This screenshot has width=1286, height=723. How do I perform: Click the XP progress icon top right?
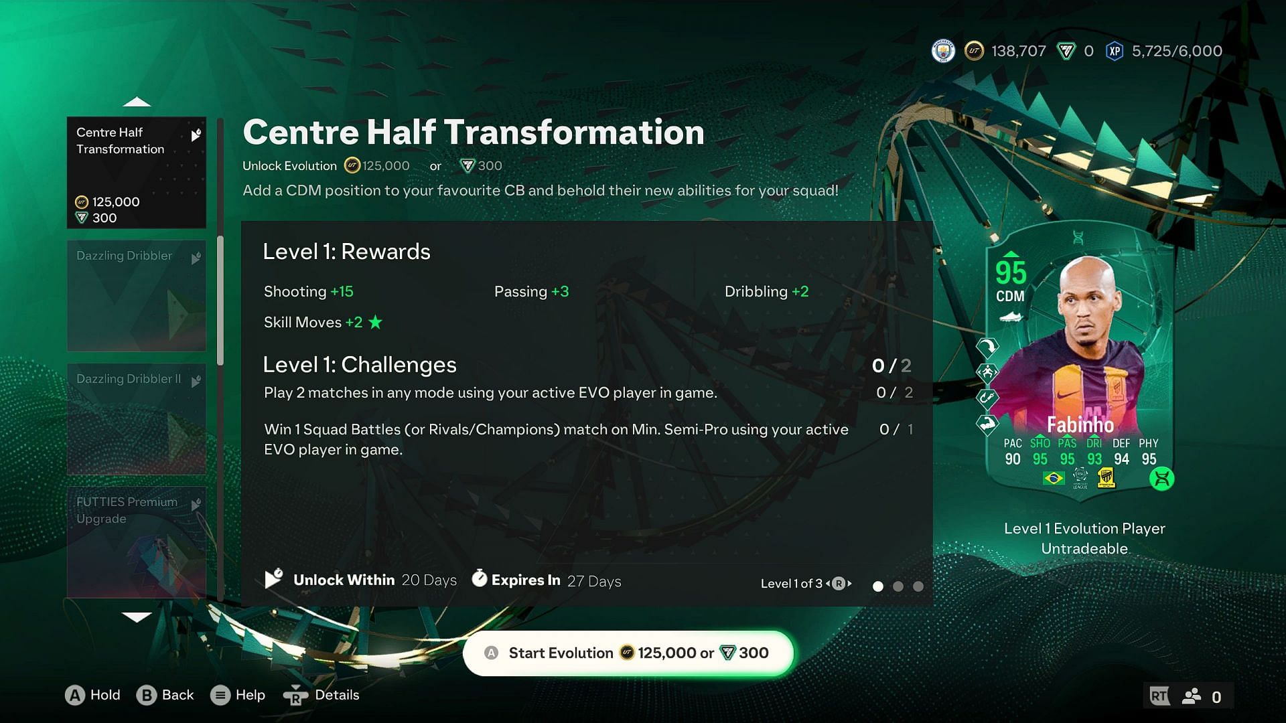coord(1114,51)
